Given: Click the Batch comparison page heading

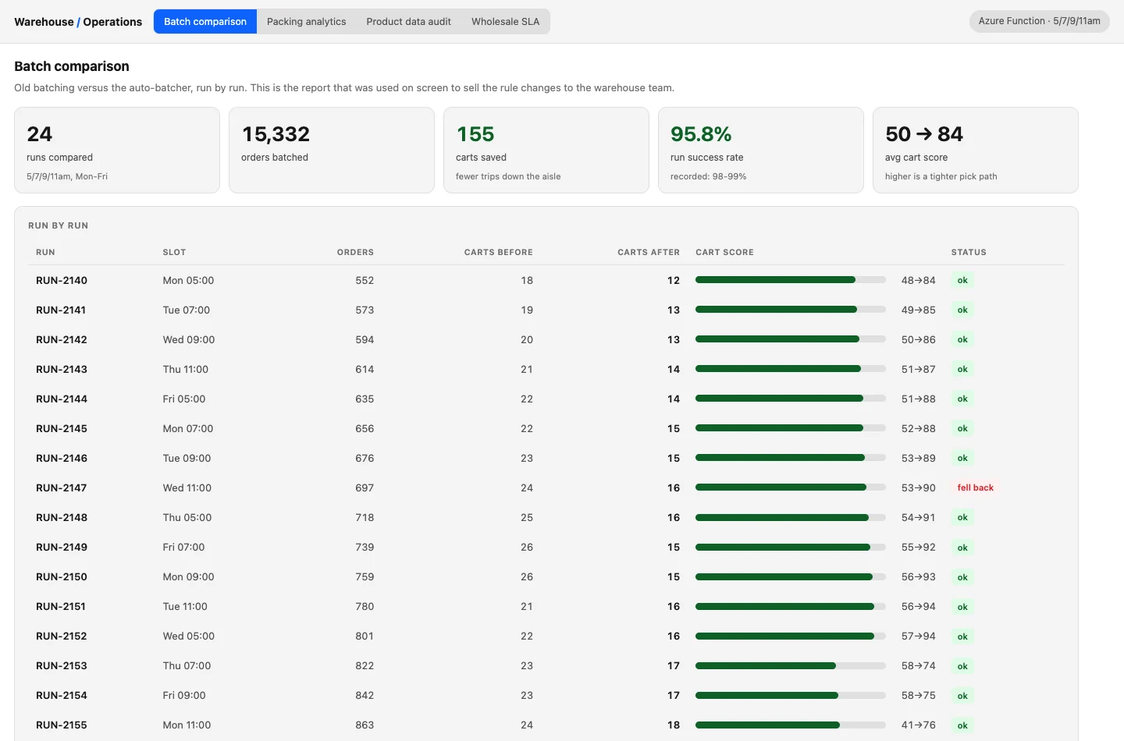Looking at the screenshot, I should (72, 66).
